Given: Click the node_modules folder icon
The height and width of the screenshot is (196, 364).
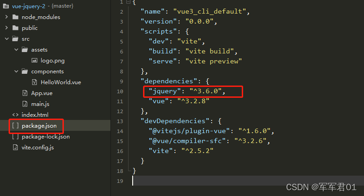Looking at the screenshot, I should pyautogui.click(x=15, y=17).
